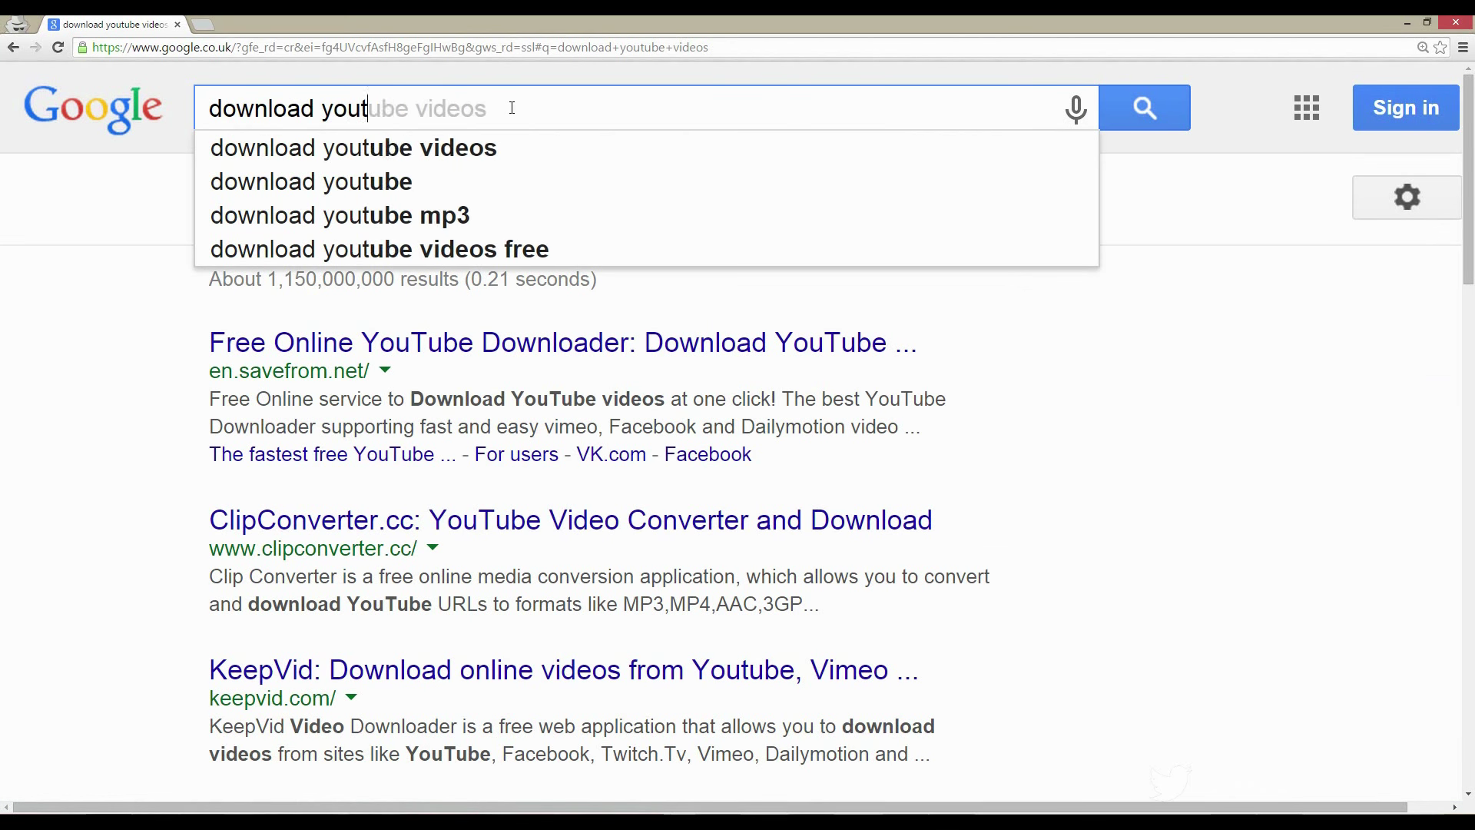Close the download youtube videos tab
Screen dimensions: 1475x830
click(x=177, y=25)
